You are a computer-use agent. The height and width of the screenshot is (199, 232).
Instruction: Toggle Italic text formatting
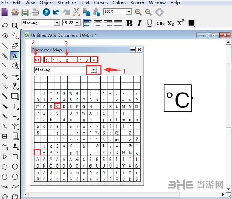139,23
